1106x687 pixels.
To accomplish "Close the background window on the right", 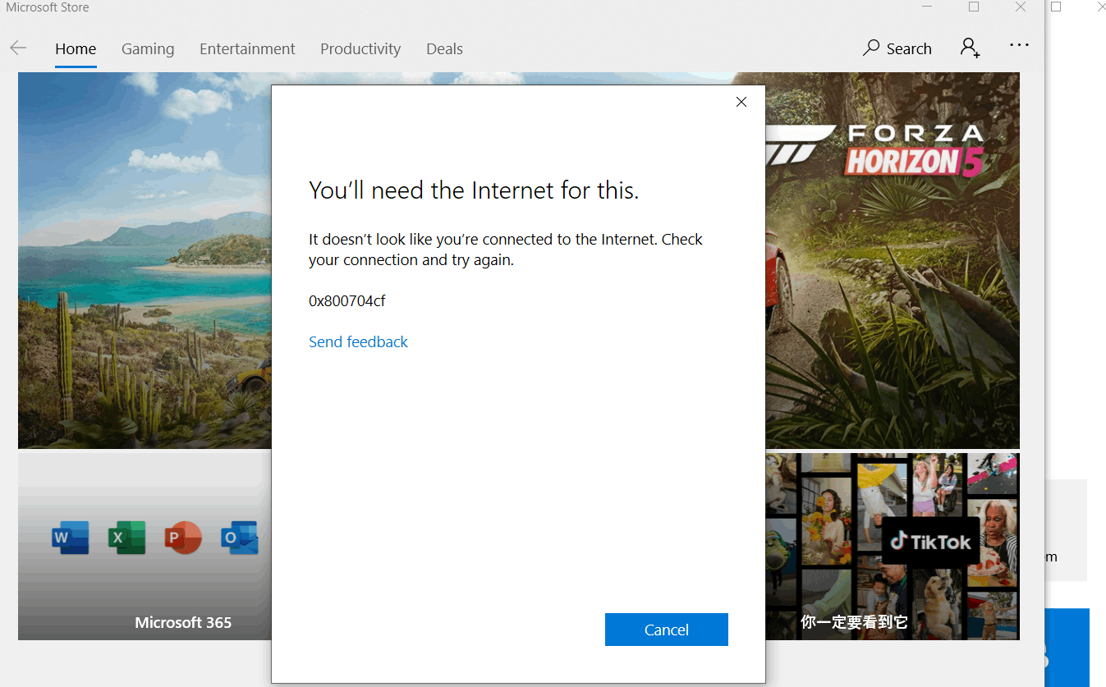I will pos(1101,7).
